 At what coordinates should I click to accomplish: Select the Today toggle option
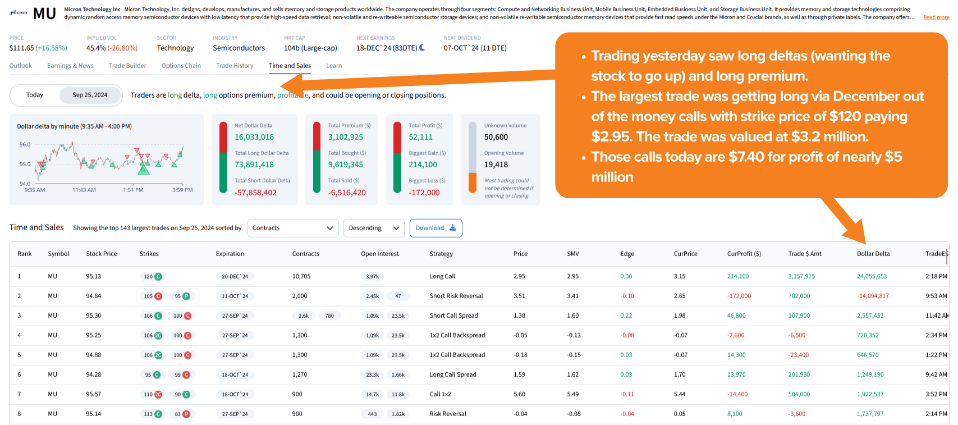pyautogui.click(x=35, y=95)
